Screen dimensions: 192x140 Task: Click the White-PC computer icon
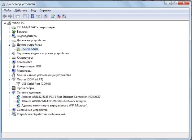point(9,23)
